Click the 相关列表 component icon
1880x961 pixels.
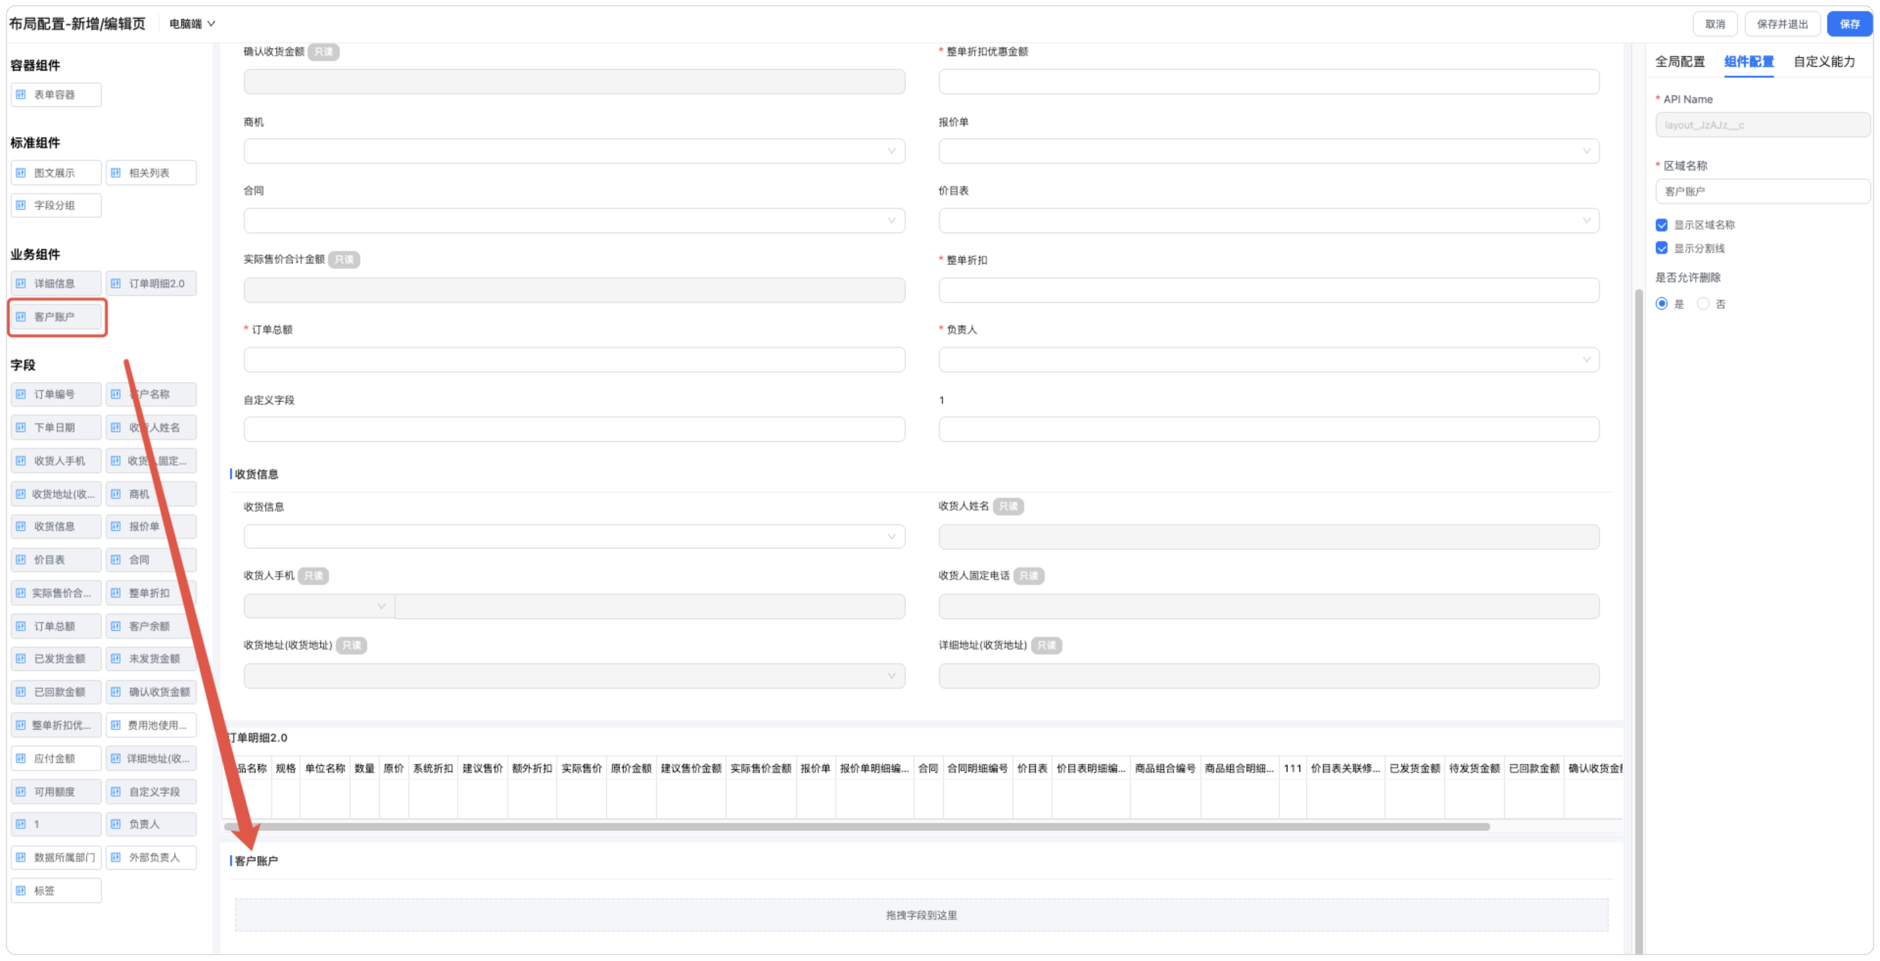(116, 173)
